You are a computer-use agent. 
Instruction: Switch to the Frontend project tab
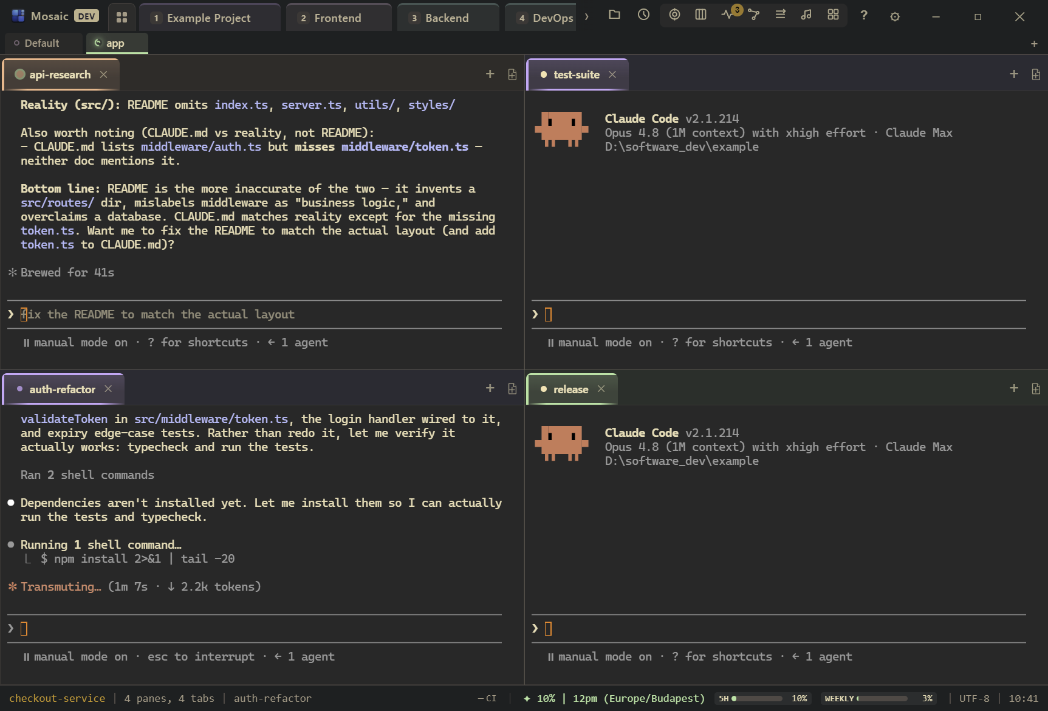click(338, 18)
